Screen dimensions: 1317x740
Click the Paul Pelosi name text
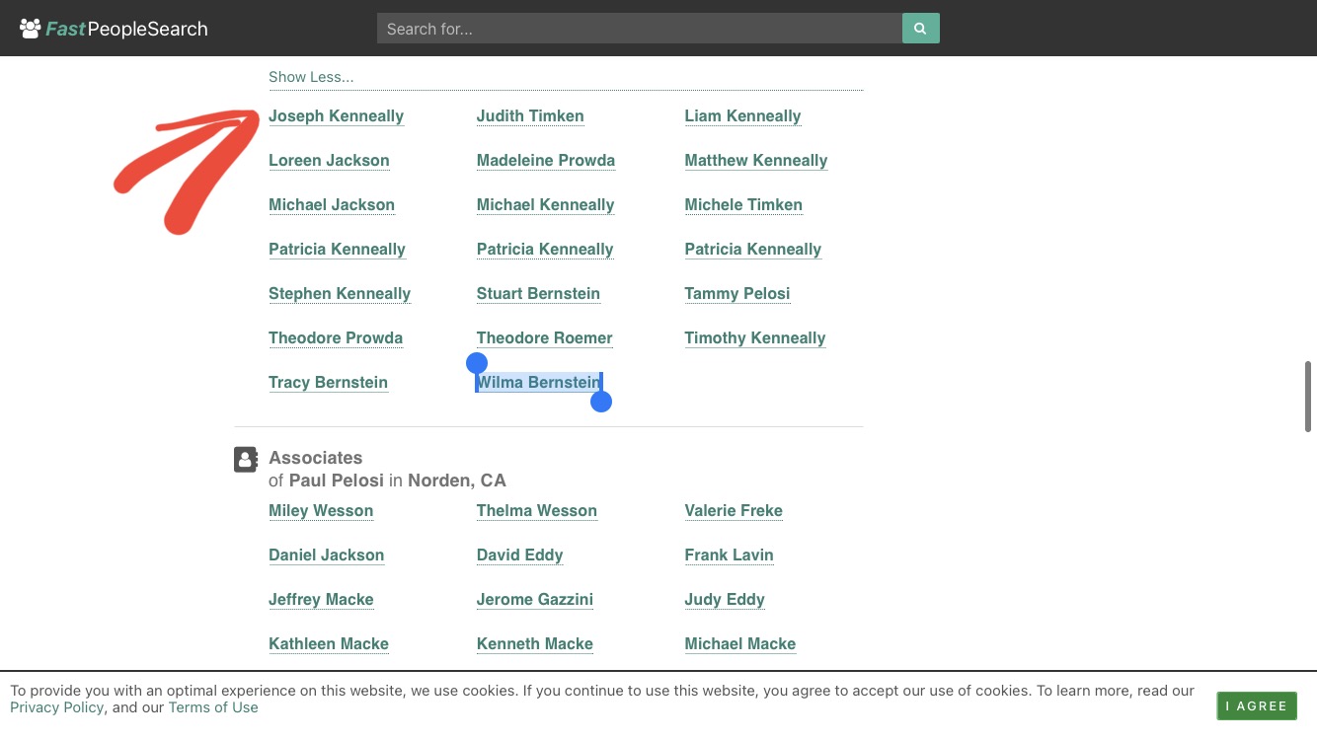coord(337,481)
